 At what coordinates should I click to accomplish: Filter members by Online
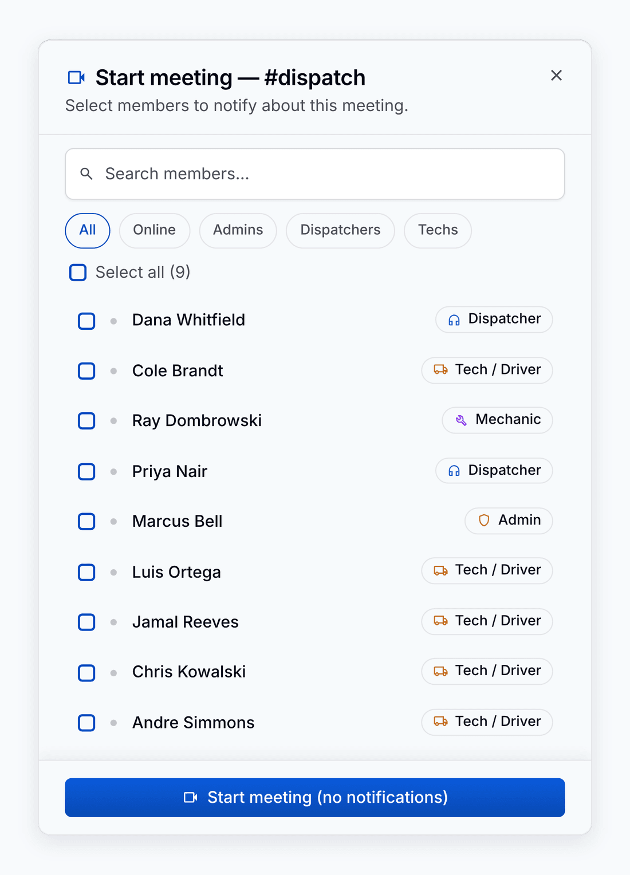[x=155, y=230]
